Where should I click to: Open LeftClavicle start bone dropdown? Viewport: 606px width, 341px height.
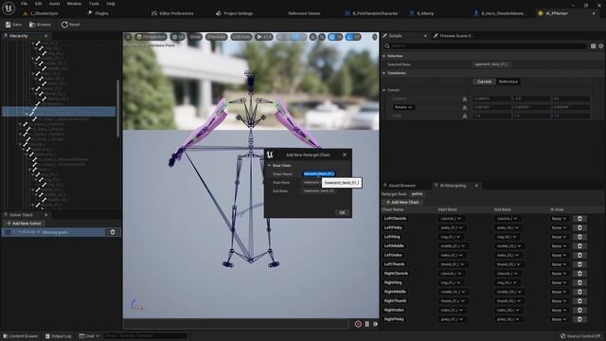tap(452, 219)
